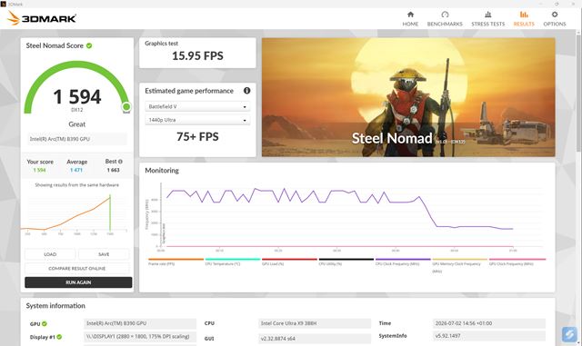
Task: Click the SAVE result button
Action: click(x=104, y=254)
